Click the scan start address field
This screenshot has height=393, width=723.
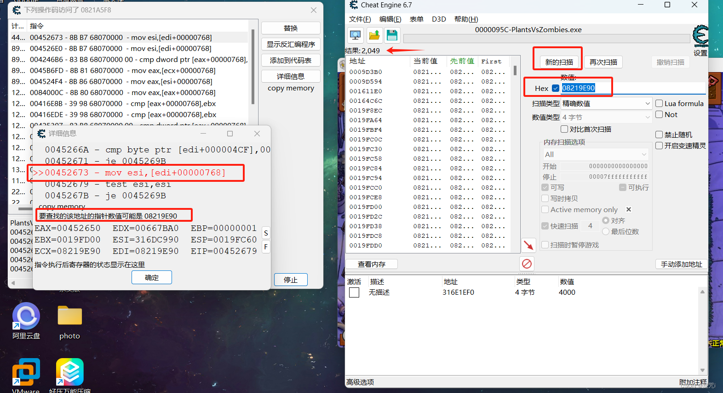(604, 166)
